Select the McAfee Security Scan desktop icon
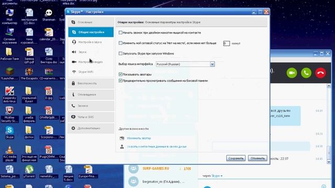This screenshot has width=335, height=188. (9, 114)
